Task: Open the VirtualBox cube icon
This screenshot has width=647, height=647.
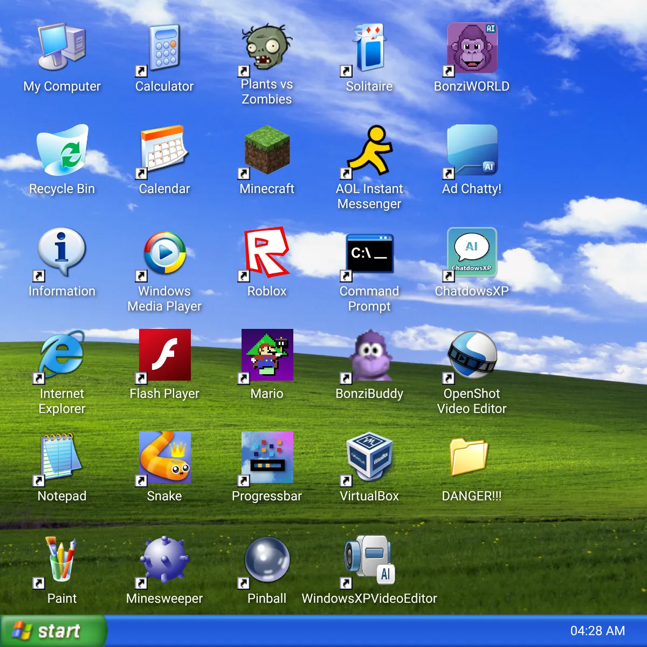Action: click(x=369, y=457)
